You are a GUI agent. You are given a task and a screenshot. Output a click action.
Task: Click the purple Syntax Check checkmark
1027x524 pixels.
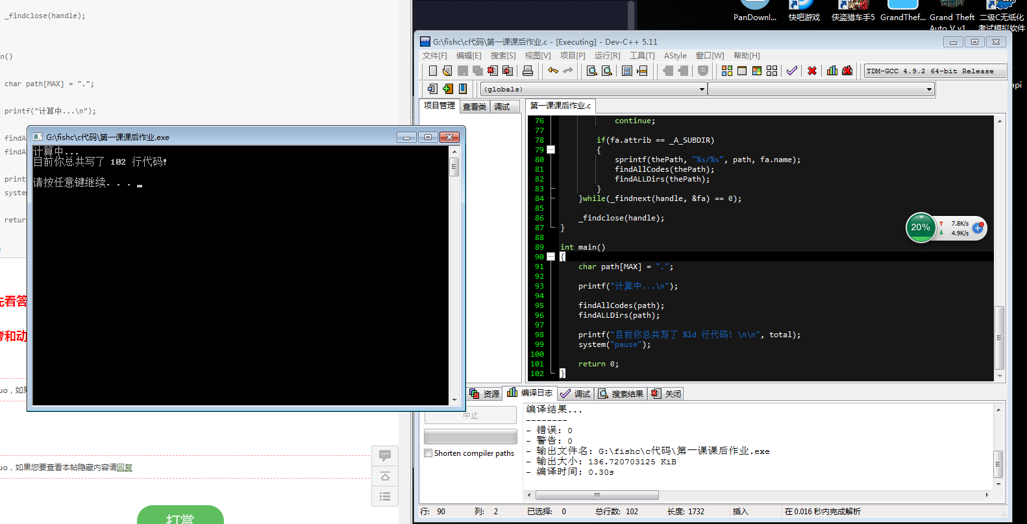pyautogui.click(x=792, y=71)
